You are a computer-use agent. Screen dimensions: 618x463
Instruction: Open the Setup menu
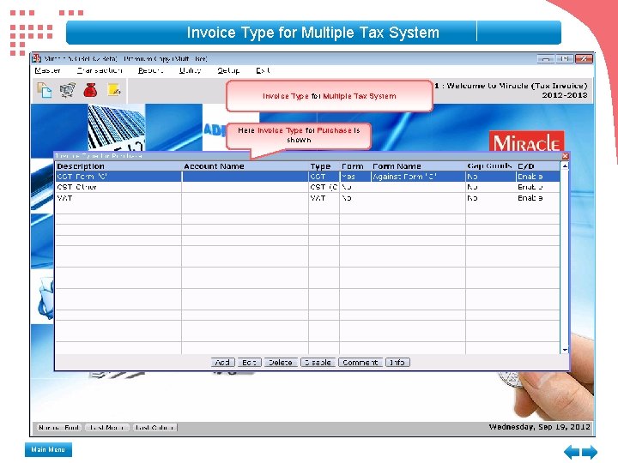228,70
